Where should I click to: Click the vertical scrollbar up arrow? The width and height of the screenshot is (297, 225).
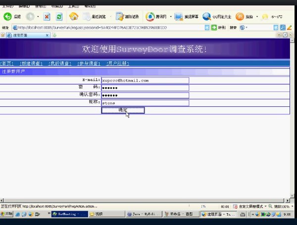(x=292, y=41)
